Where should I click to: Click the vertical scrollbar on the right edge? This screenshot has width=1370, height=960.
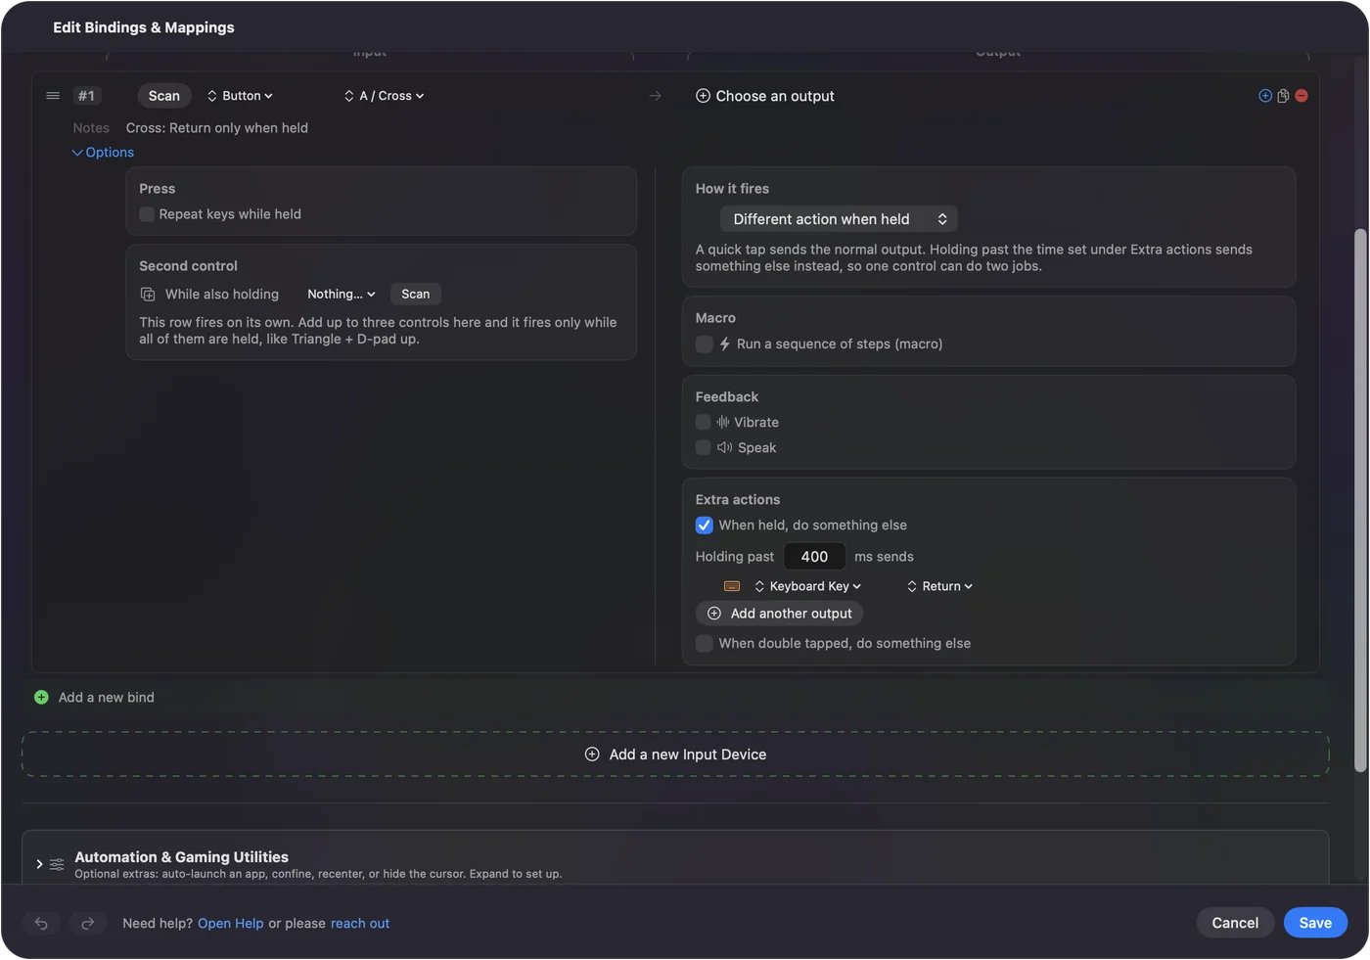click(x=1360, y=499)
